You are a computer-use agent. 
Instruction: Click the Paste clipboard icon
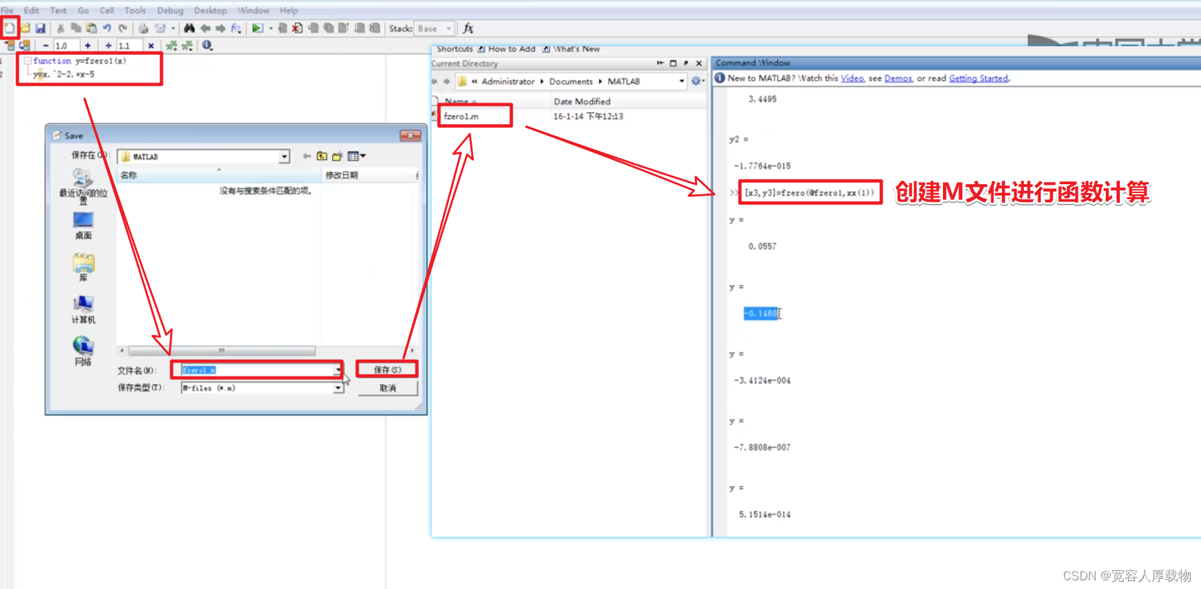[91, 28]
